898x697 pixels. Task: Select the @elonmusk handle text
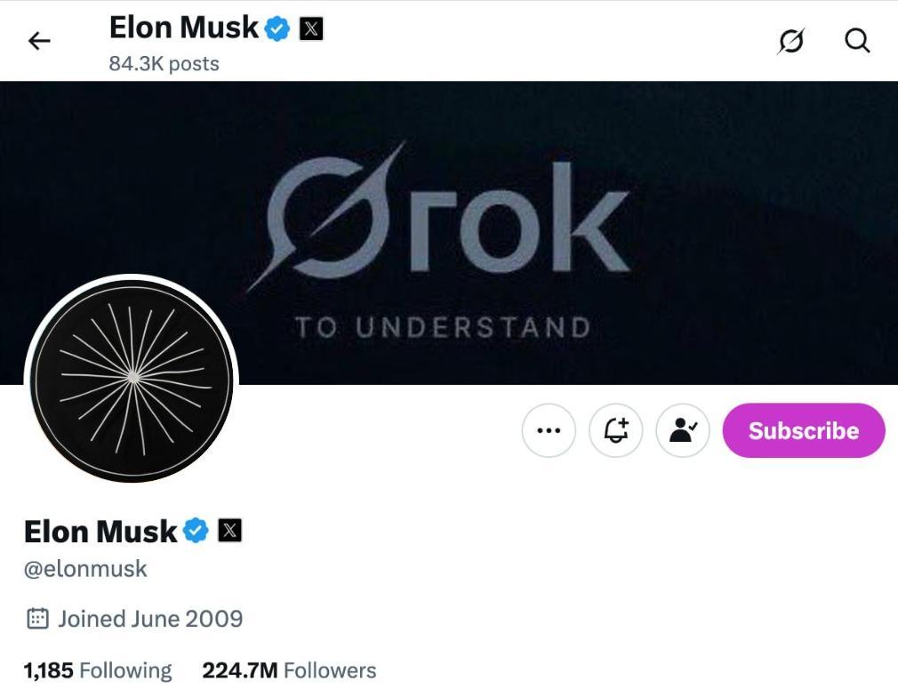tap(85, 569)
